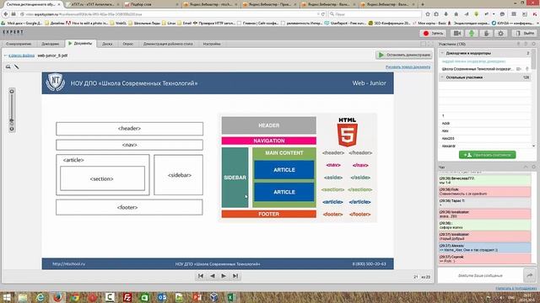The image size is (540, 303).
Task: Collapse the chat panel with its header arrow
Action: pos(526,167)
